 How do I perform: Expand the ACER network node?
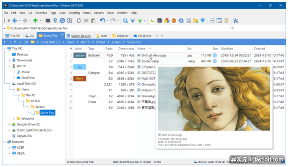click(9, 148)
